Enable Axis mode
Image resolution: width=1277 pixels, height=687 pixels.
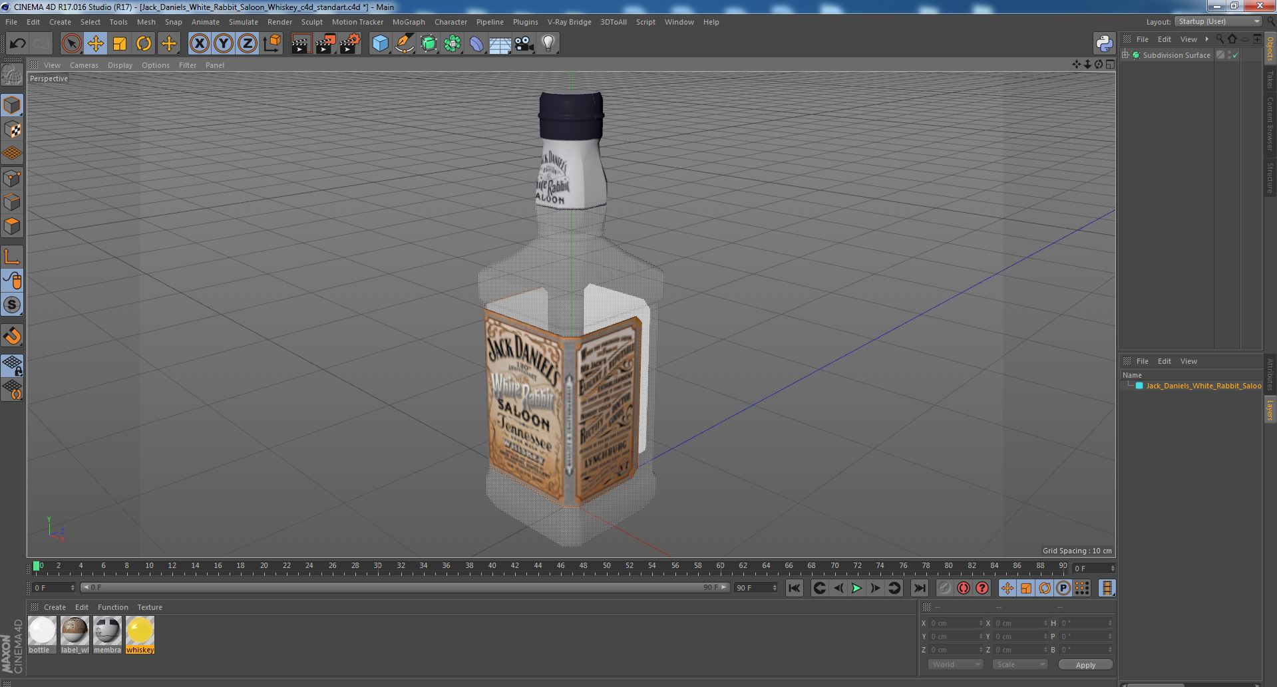(x=12, y=257)
